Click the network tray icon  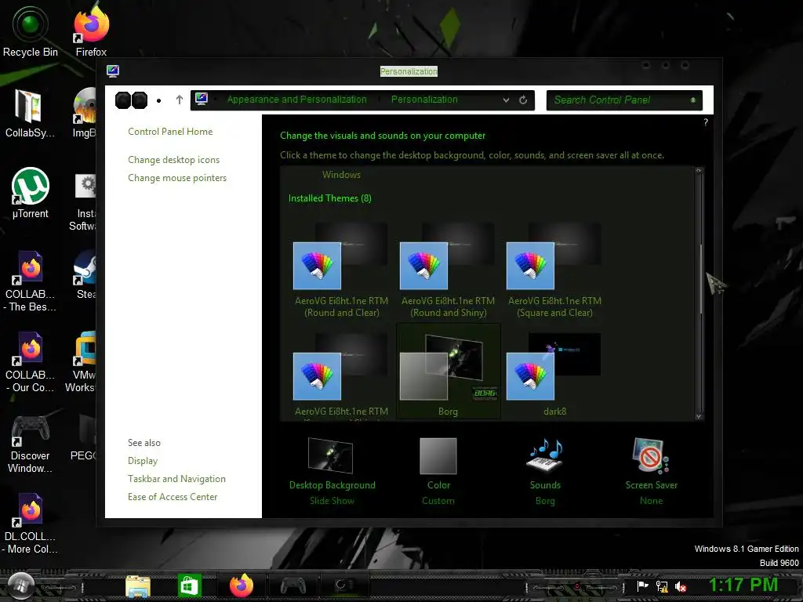(x=662, y=586)
